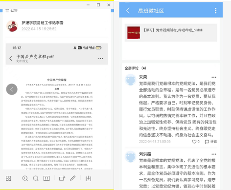Open options for 宋果's comment

click(214, 77)
